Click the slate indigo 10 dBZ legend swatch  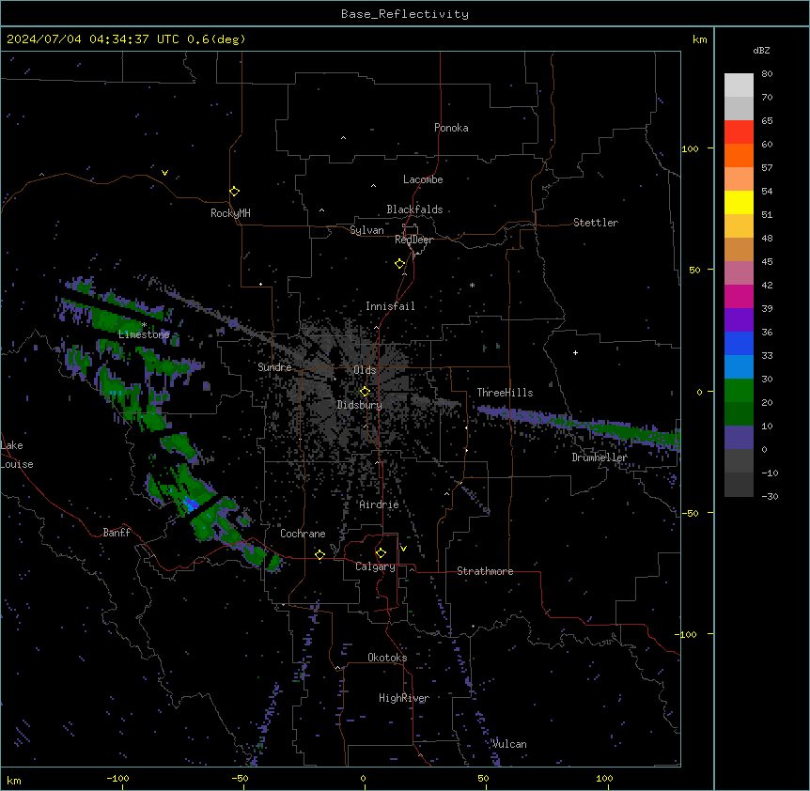tap(739, 438)
